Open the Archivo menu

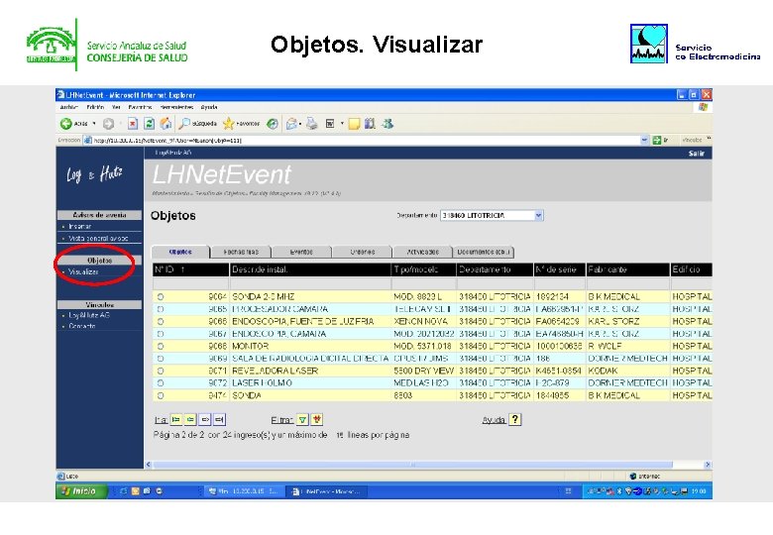[x=69, y=107]
